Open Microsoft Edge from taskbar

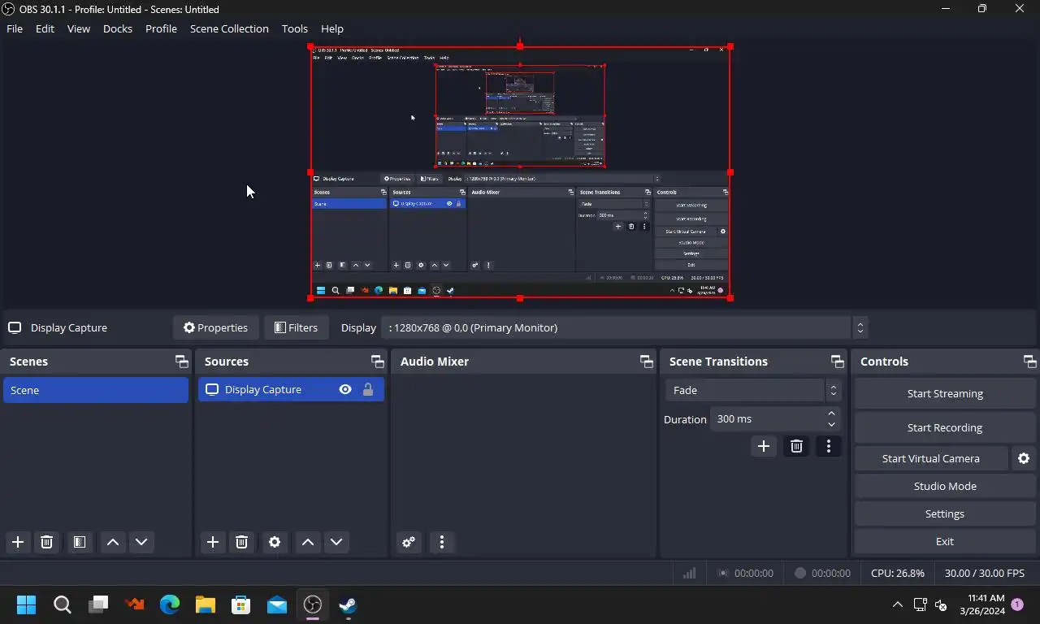169,604
